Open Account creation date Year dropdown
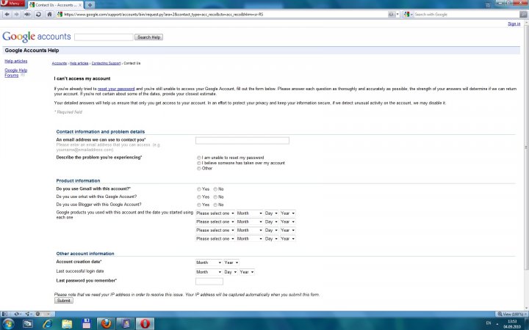Screen dimensions: 529x330 [x=231, y=263]
